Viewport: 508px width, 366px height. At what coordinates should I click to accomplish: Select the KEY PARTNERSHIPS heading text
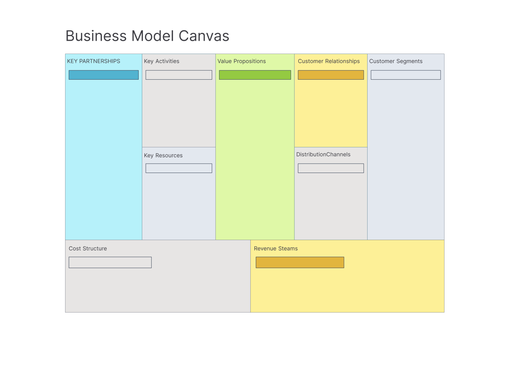94,61
